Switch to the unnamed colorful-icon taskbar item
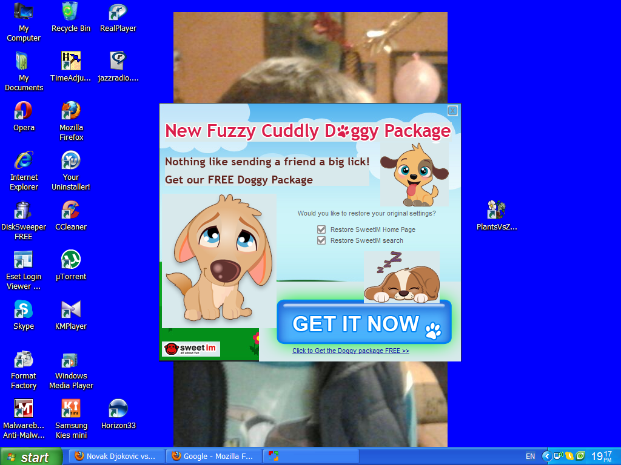Screen dimensions: 621x465 pos(311,456)
